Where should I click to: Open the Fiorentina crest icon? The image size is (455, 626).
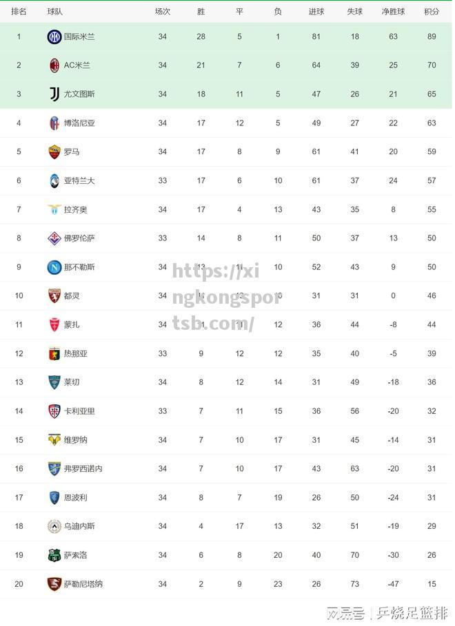[x=54, y=238]
